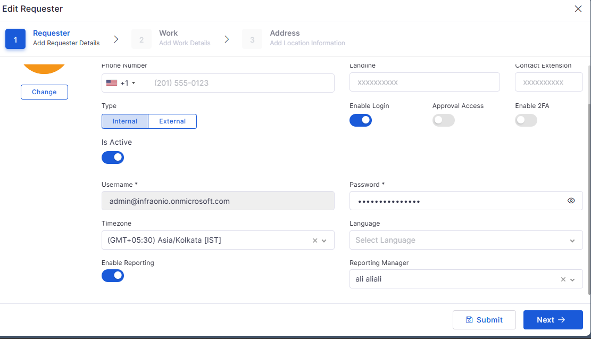Clear the Reporting Manager selection

click(x=563, y=279)
